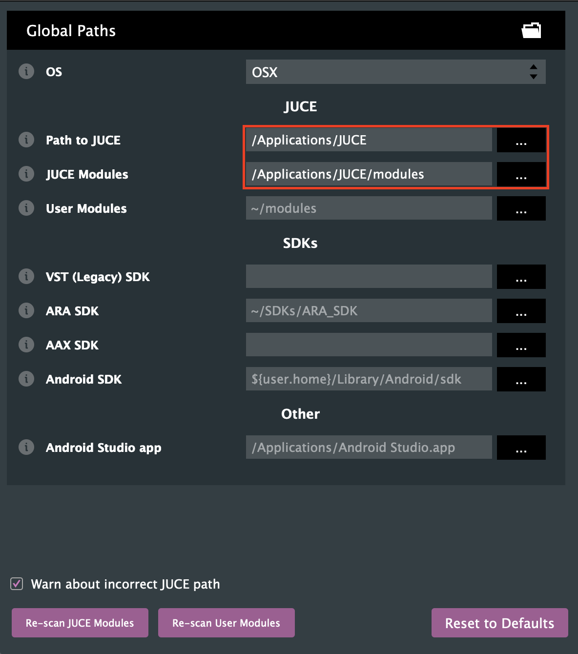Show info for VST (Legacy) SDK
Image resolution: width=578 pixels, height=654 pixels.
(26, 276)
